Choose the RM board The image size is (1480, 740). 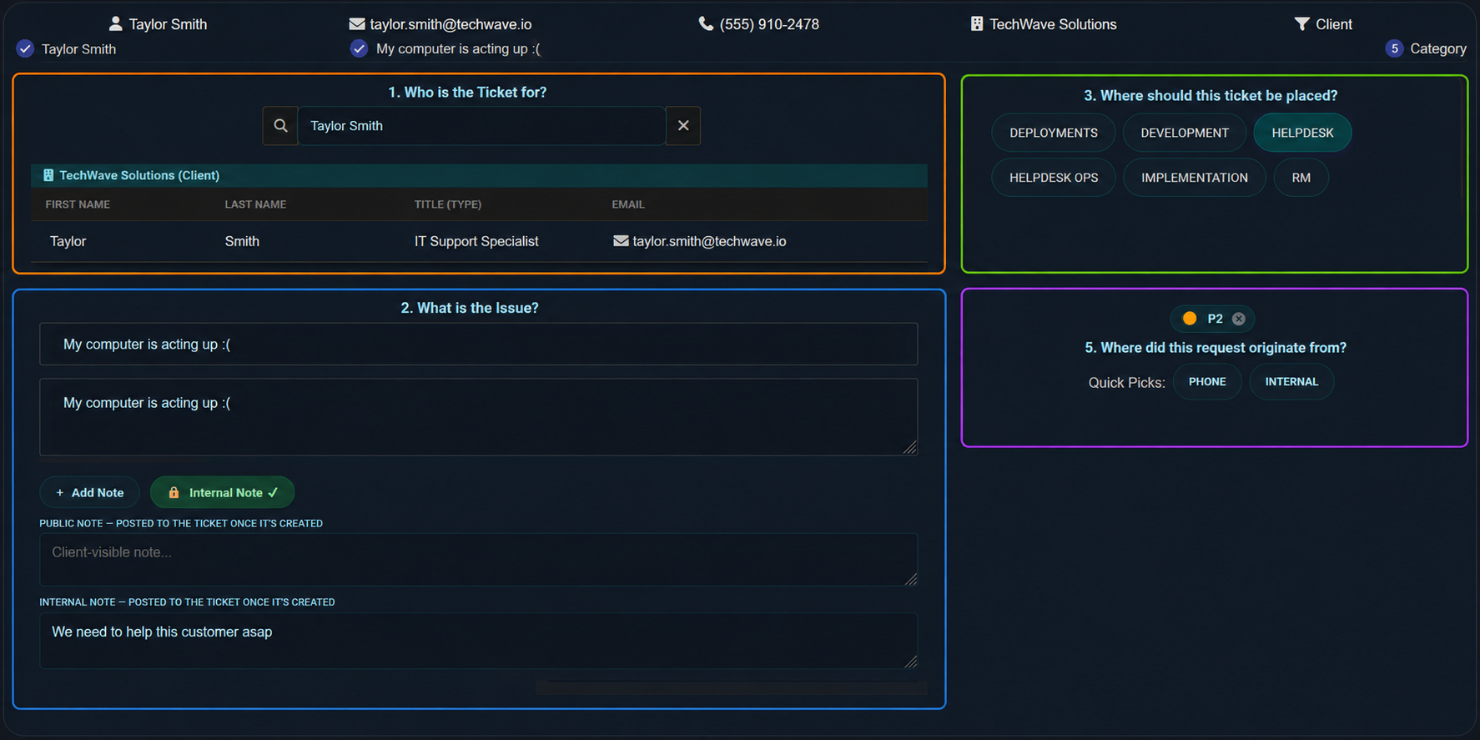point(1301,178)
